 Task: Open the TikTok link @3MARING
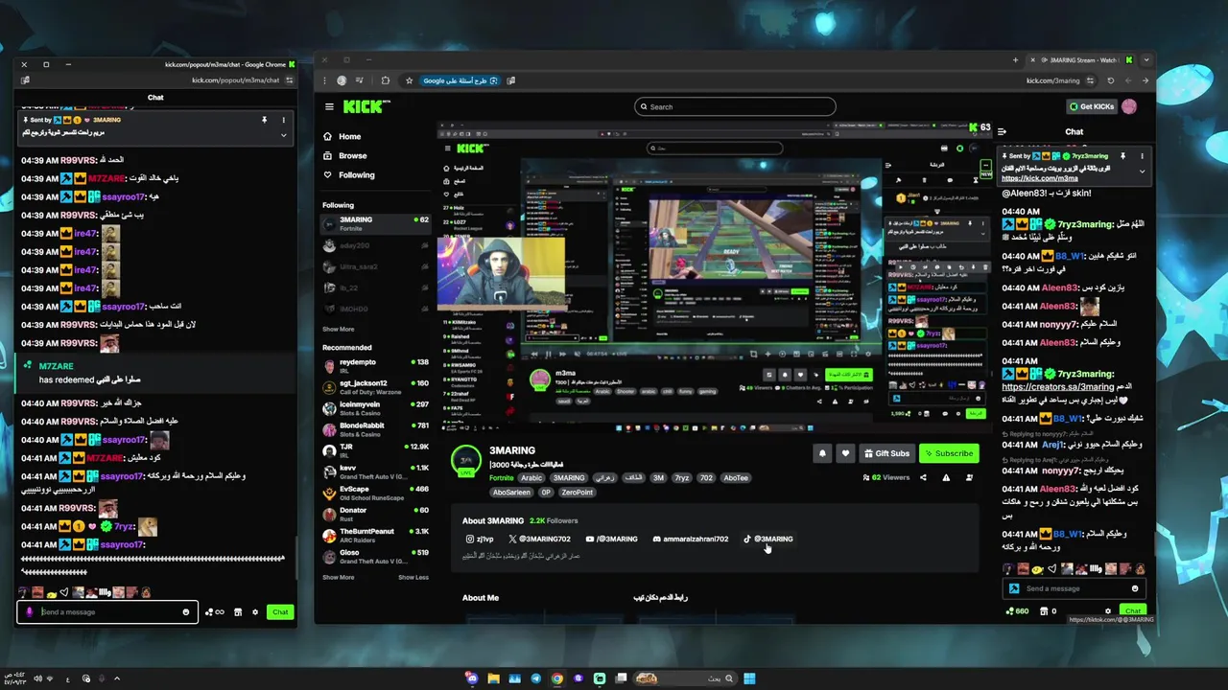click(x=768, y=539)
